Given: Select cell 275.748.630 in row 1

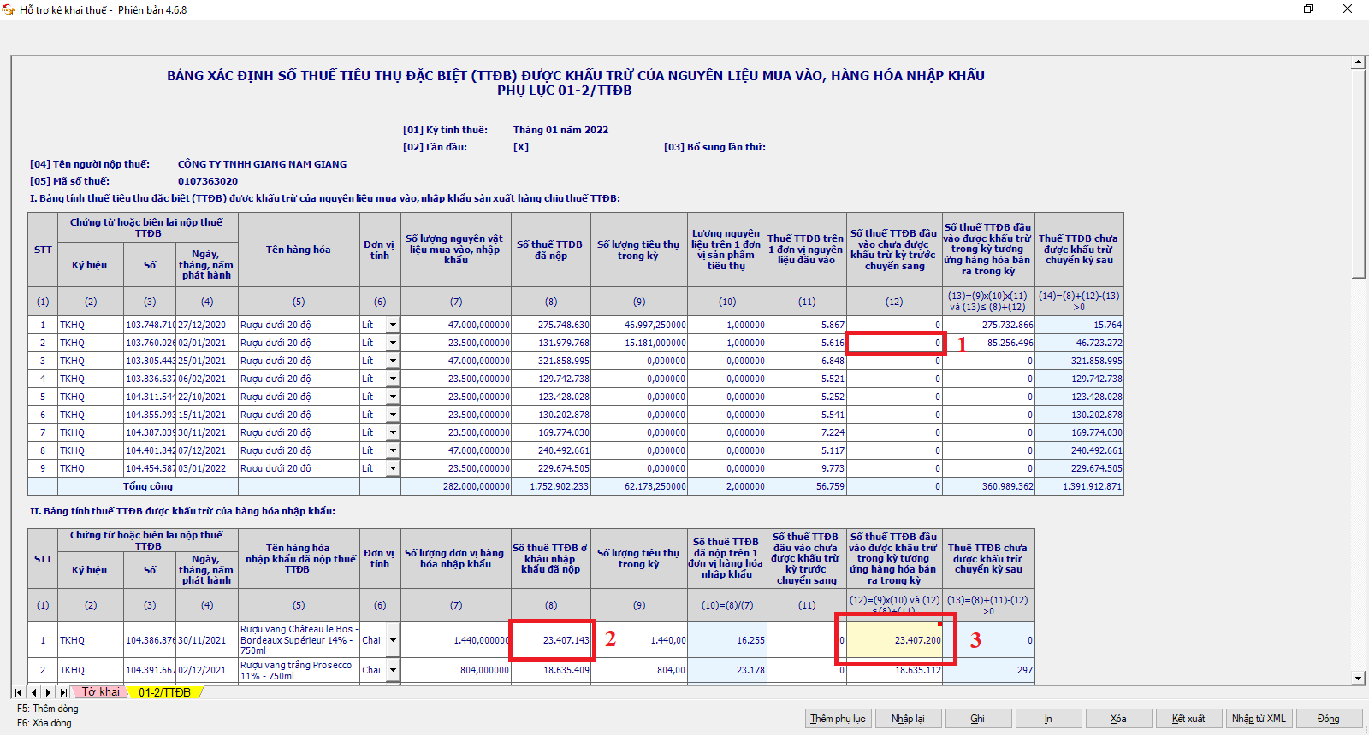Looking at the screenshot, I should coord(551,325).
